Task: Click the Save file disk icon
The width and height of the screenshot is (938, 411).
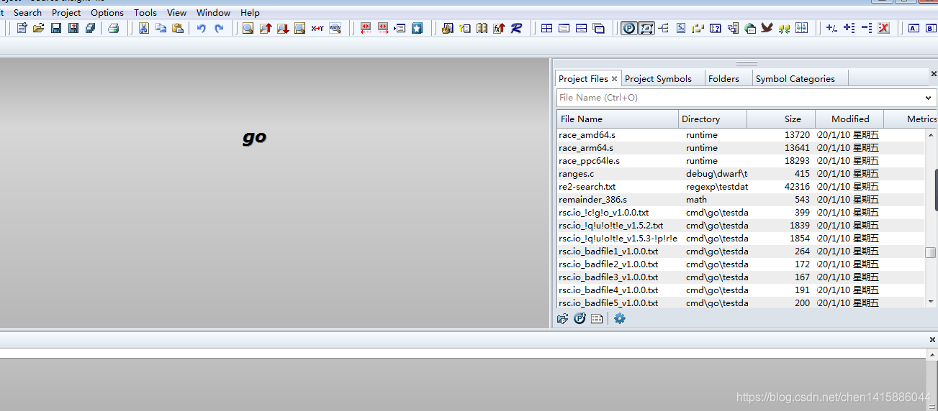Action: (x=56, y=28)
